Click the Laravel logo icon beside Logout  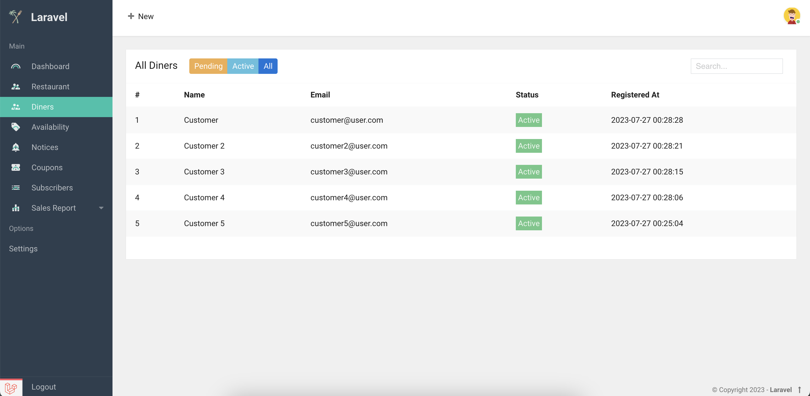11,388
